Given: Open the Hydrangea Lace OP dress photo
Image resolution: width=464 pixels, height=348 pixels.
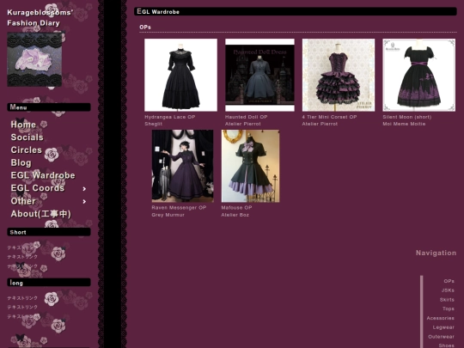Looking at the screenshot, I should tap(180, 75).
